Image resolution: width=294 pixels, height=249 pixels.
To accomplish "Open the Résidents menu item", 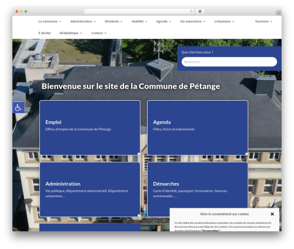I will (112, 21).
